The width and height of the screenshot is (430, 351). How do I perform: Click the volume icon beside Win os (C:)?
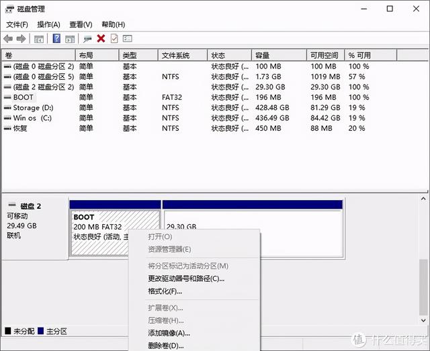coord(7,118)
